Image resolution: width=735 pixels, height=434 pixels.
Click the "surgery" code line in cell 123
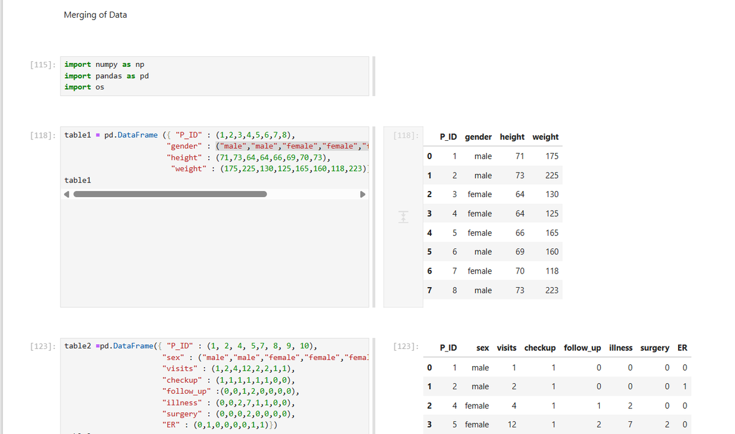pyautogui.click(x=229, y=414)
